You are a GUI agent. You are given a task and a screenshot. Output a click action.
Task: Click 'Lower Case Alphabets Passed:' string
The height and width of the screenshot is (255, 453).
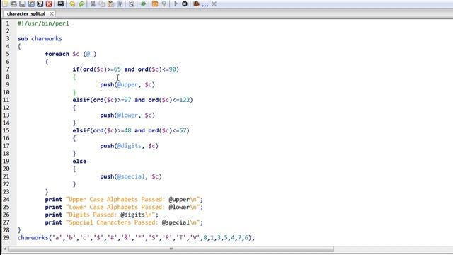pyautogui.click(x=117, y=207)
